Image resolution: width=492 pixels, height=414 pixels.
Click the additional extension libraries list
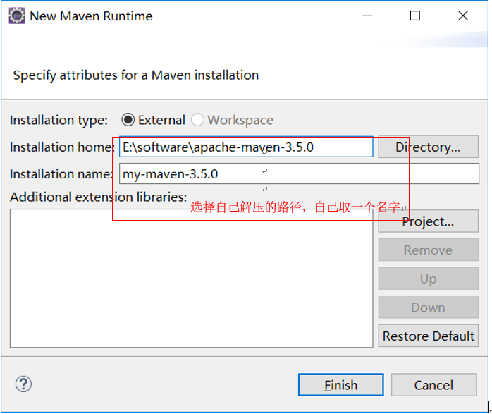[x=192, y=279]
